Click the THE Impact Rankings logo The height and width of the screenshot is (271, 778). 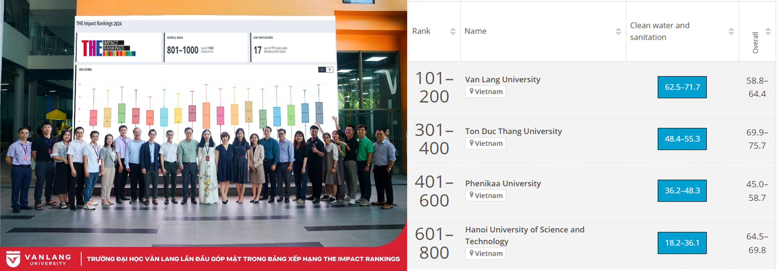click(x=109, y=48)
